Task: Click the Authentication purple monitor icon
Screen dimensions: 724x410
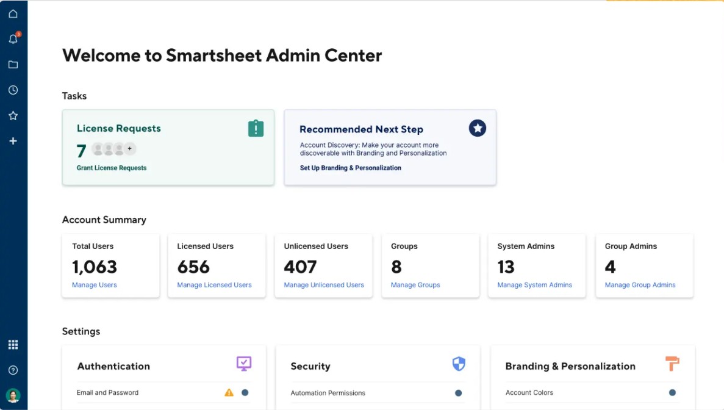Action: tap(243, 364)
